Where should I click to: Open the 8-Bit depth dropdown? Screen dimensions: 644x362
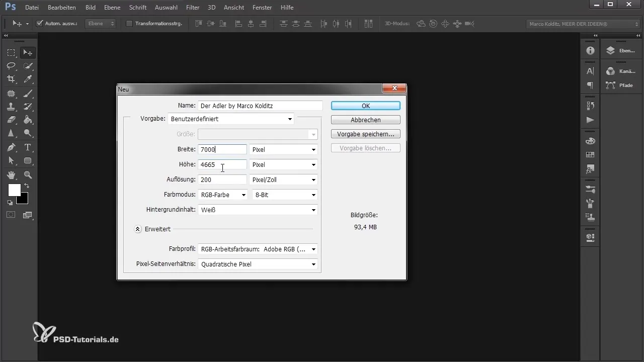pyautogui.click(x=285, y=195)
